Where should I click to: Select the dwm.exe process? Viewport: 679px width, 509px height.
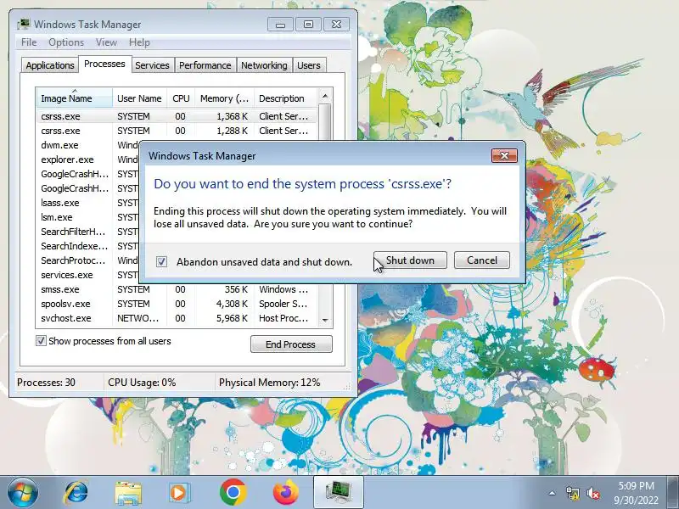pos(59,145)
